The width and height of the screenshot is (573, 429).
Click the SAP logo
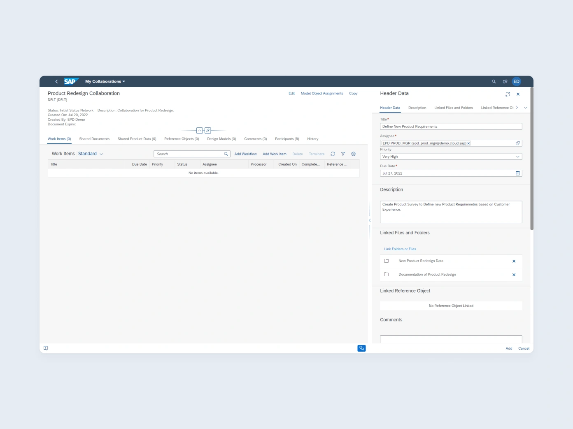[x=71, y=81]
